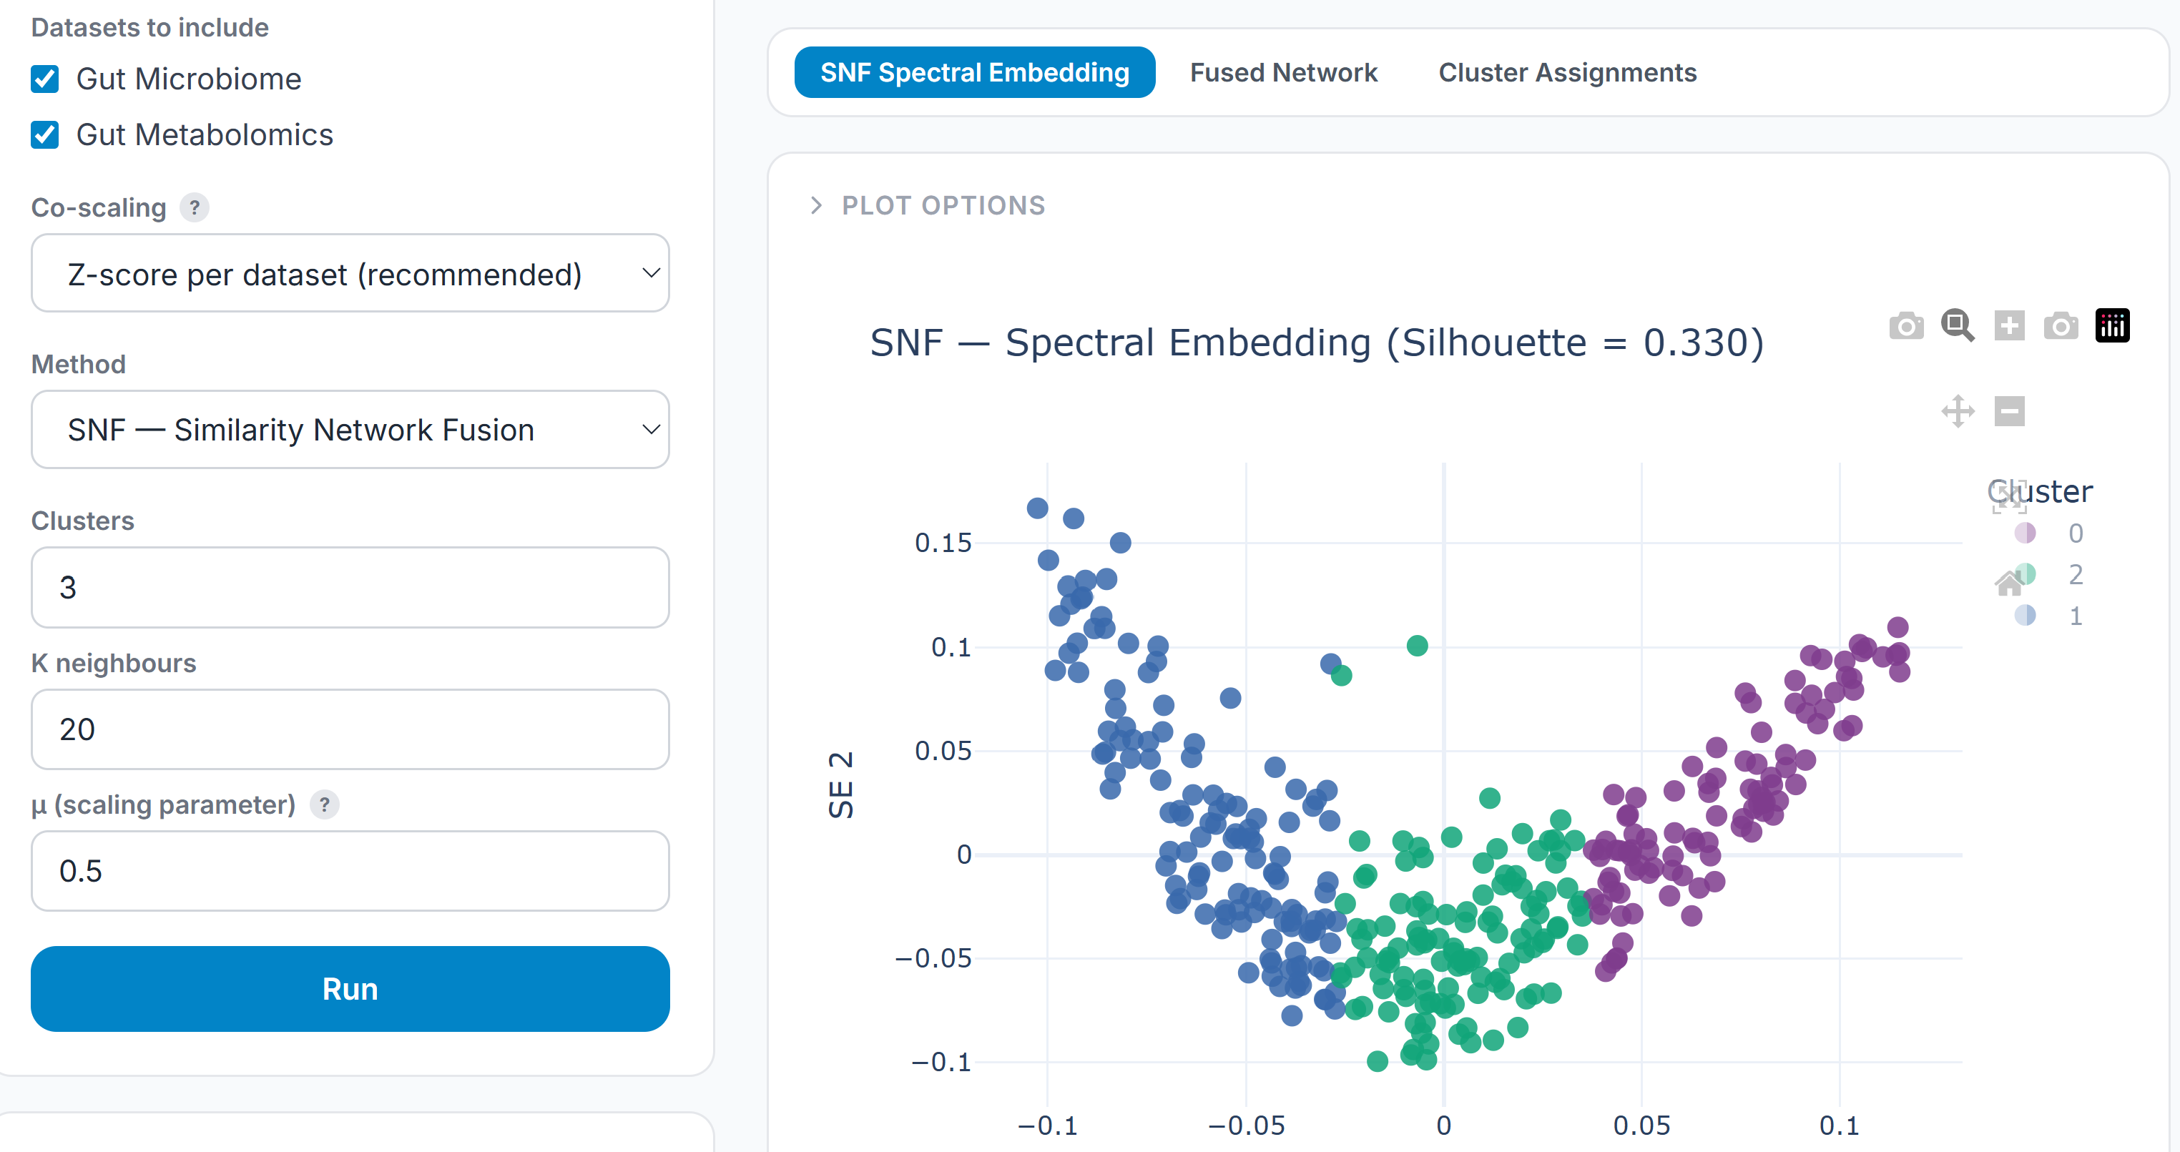Open the Co-scaling dropdown
2180x1152 pixels.
350,273
